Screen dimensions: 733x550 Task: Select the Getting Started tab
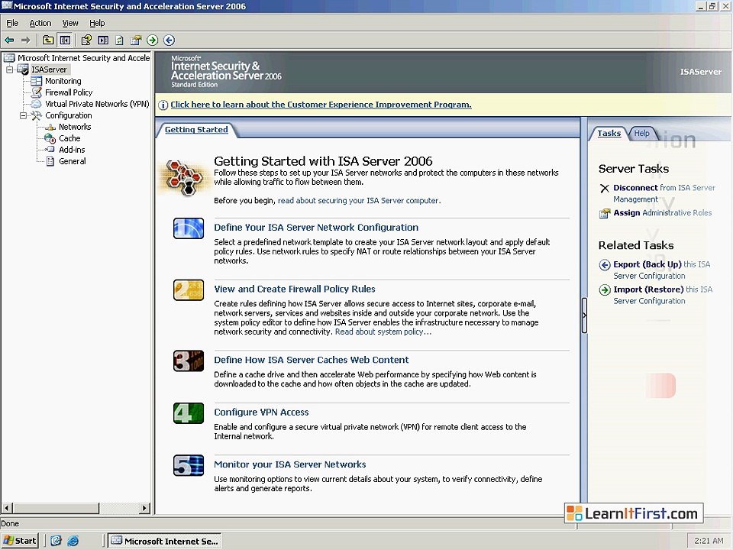coord(196,130)
